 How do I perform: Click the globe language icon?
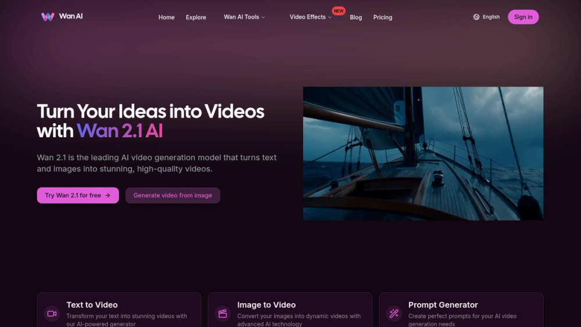pos(476,17)
